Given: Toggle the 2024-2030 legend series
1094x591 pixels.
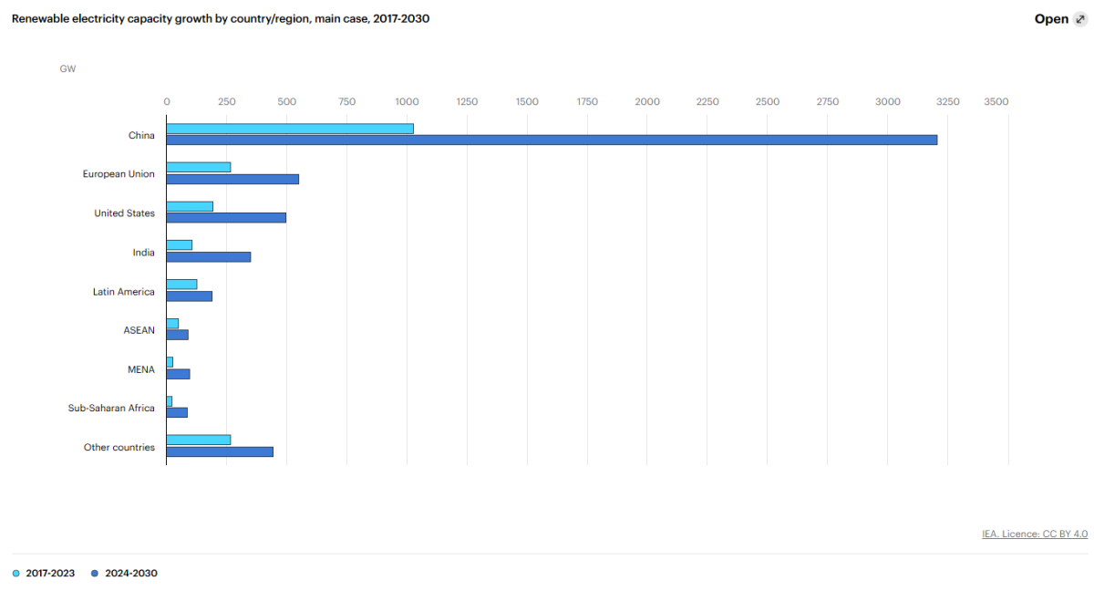Looking at the screenshot, I should point(131,573).
